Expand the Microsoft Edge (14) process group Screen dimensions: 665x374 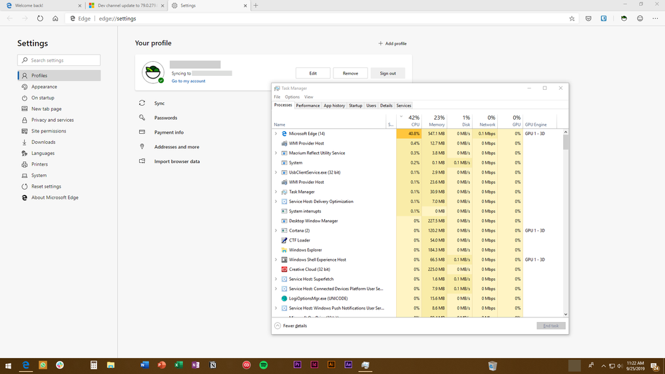(x=276, y=134)
